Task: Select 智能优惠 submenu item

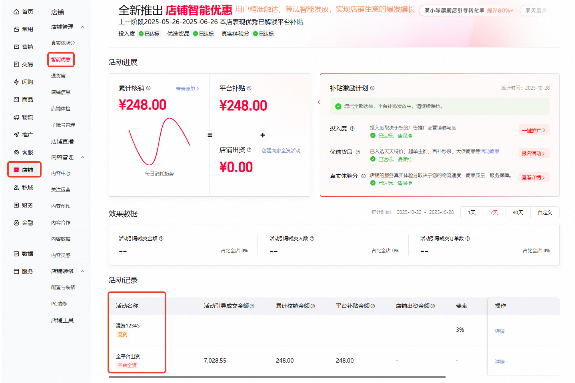Action: pos(61,60)
